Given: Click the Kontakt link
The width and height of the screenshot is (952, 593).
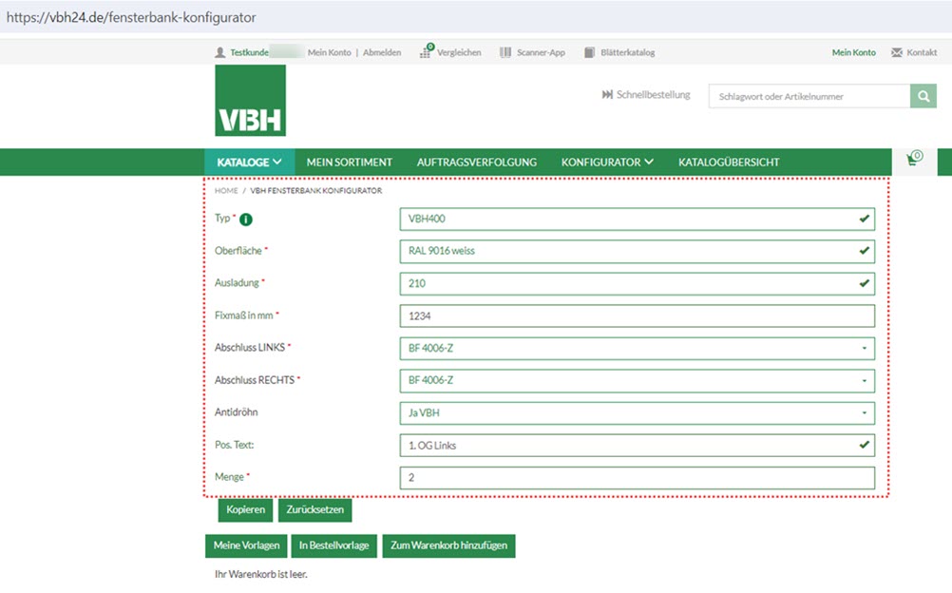Looking at the screenshot, I should [922, 53].
